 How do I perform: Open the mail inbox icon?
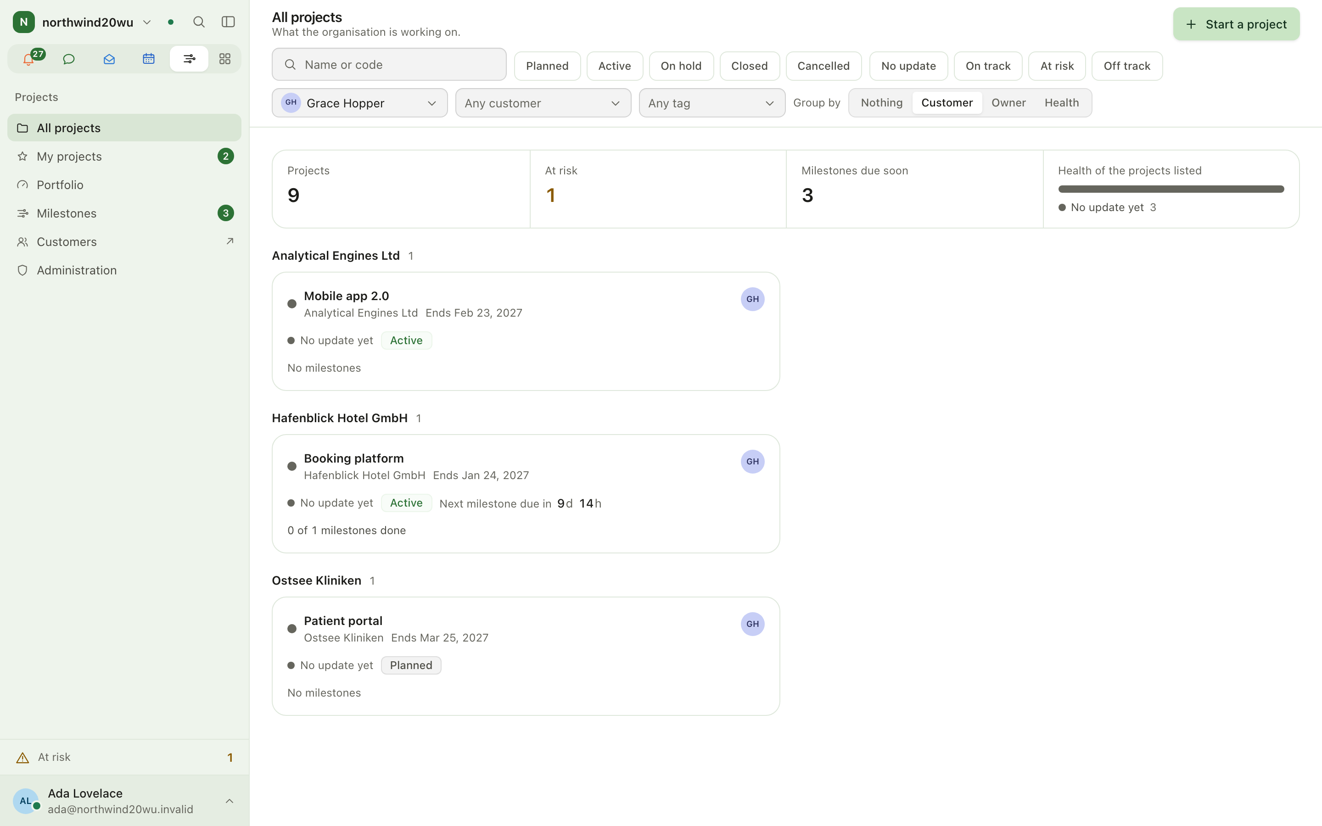tap(109, 59)
